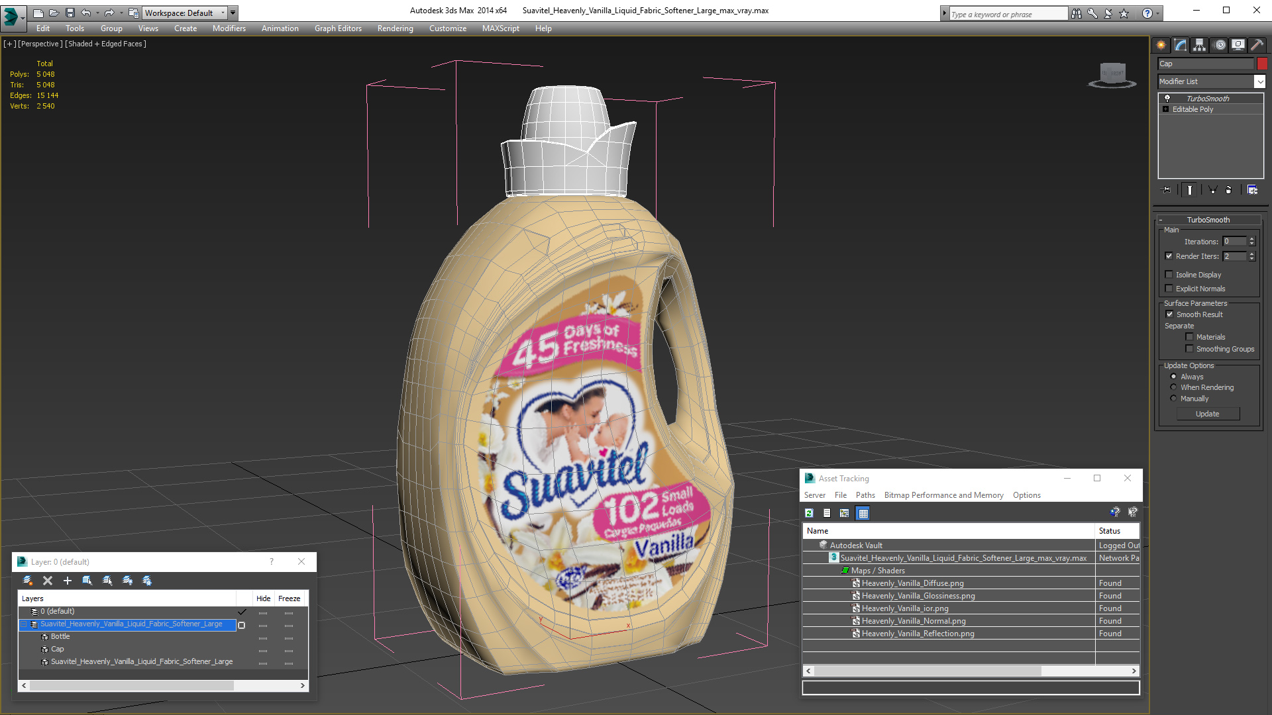Open the Display command panel tab
This screenshot has height=715, width=1272.
1238,45
